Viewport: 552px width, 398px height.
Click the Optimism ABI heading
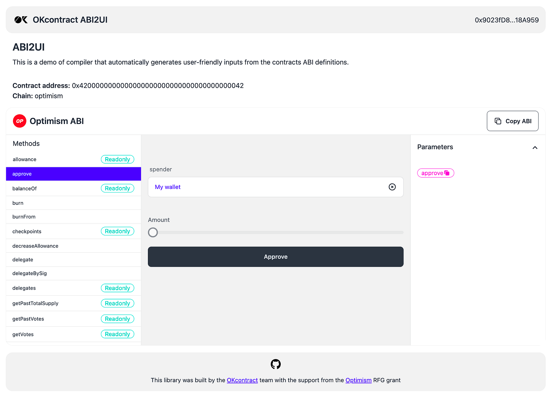pyautogui.click(x=57, y=121)
